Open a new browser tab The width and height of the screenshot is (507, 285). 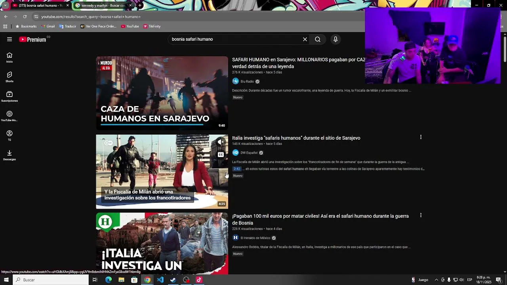(x=140, y=6)
